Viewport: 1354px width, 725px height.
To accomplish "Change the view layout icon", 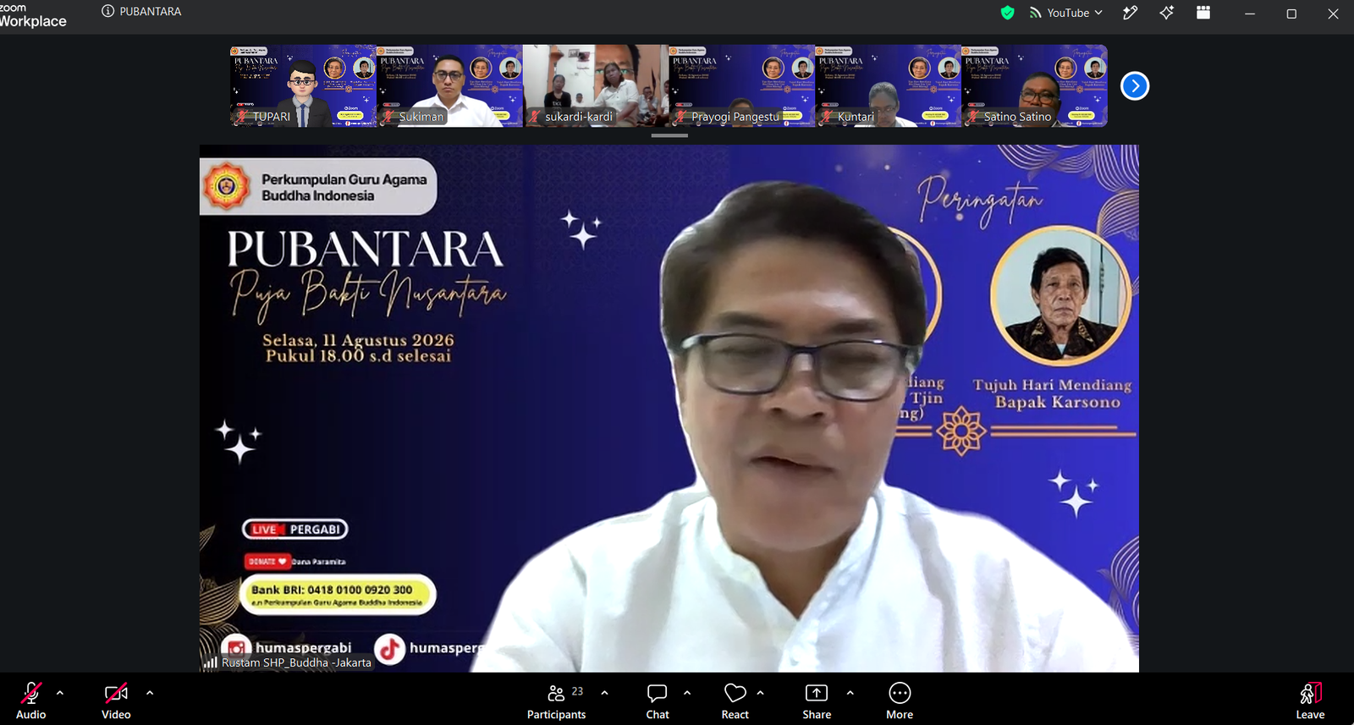I will [x=1203, y=13].
